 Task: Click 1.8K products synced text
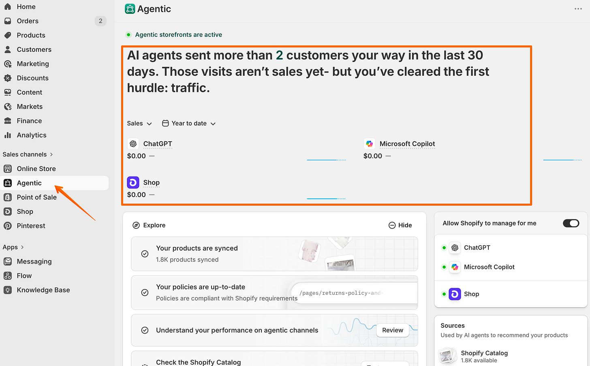coord(187,260)
